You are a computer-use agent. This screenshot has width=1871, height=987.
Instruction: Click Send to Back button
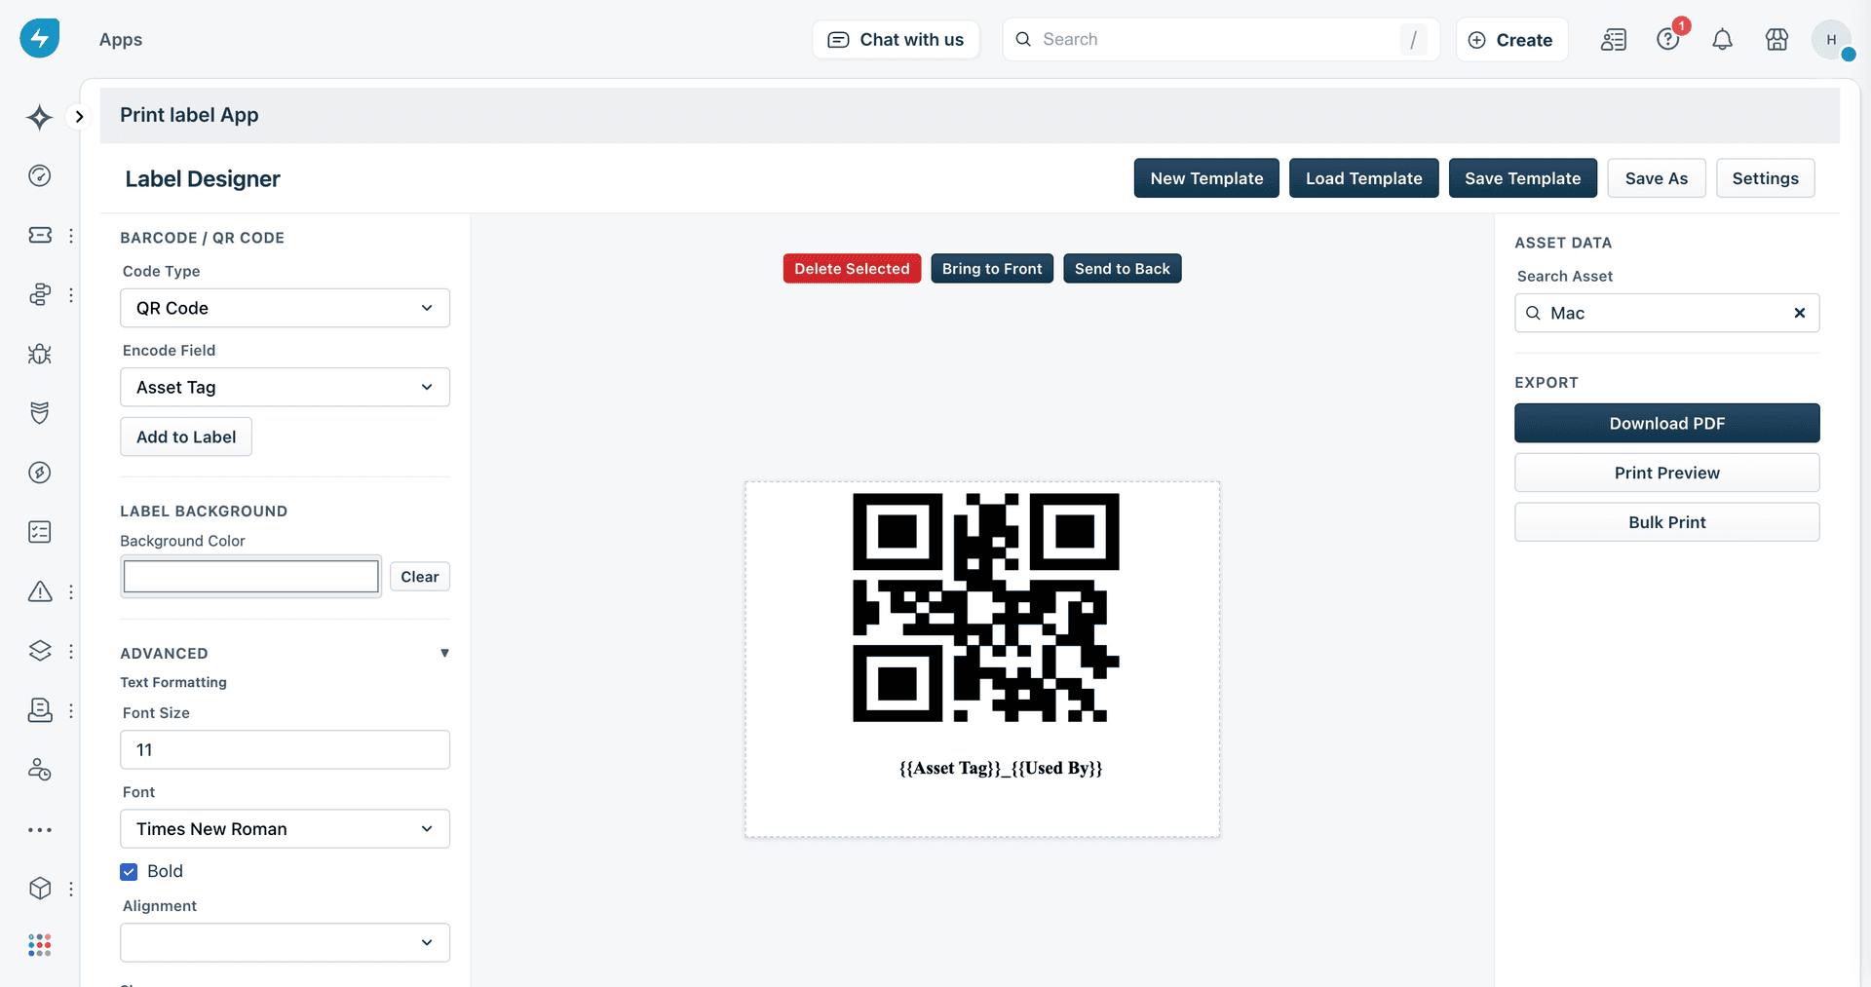pos(1123,269)
